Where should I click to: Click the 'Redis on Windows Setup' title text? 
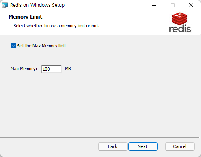37,5
